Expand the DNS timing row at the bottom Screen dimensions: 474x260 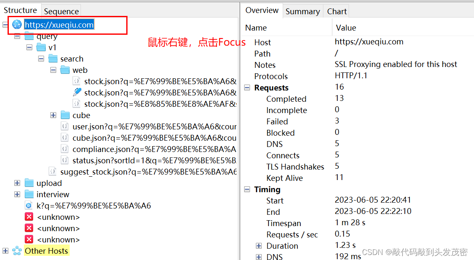(259, 257)
